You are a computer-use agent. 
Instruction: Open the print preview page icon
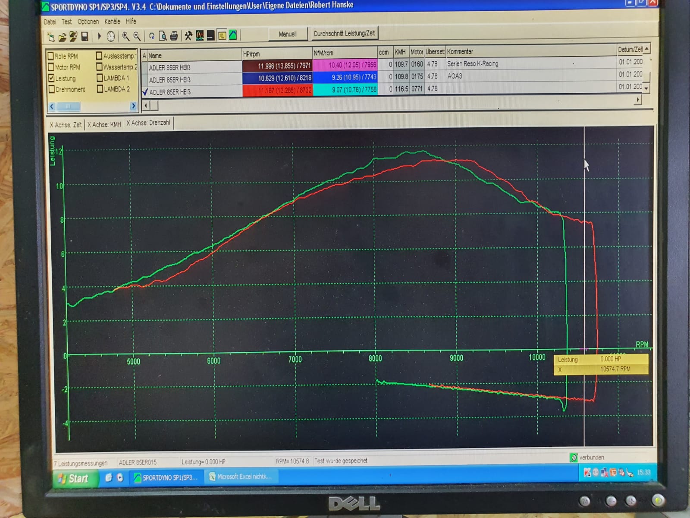[x=163, y=36]
